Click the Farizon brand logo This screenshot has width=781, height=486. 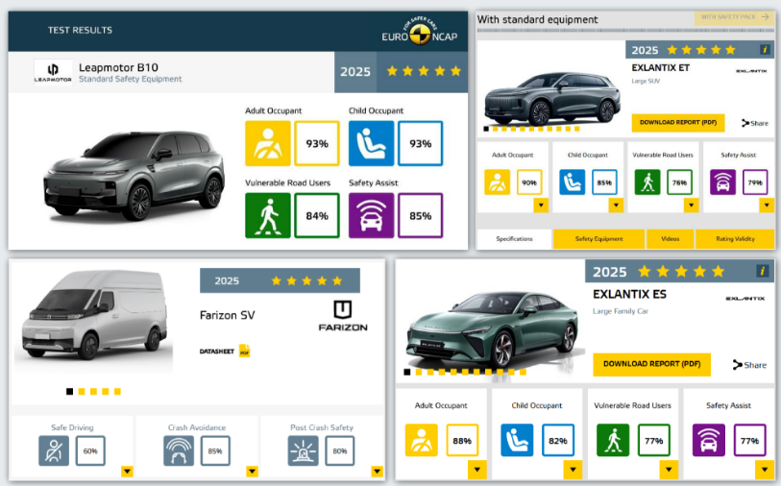click(x=343, y=316)
